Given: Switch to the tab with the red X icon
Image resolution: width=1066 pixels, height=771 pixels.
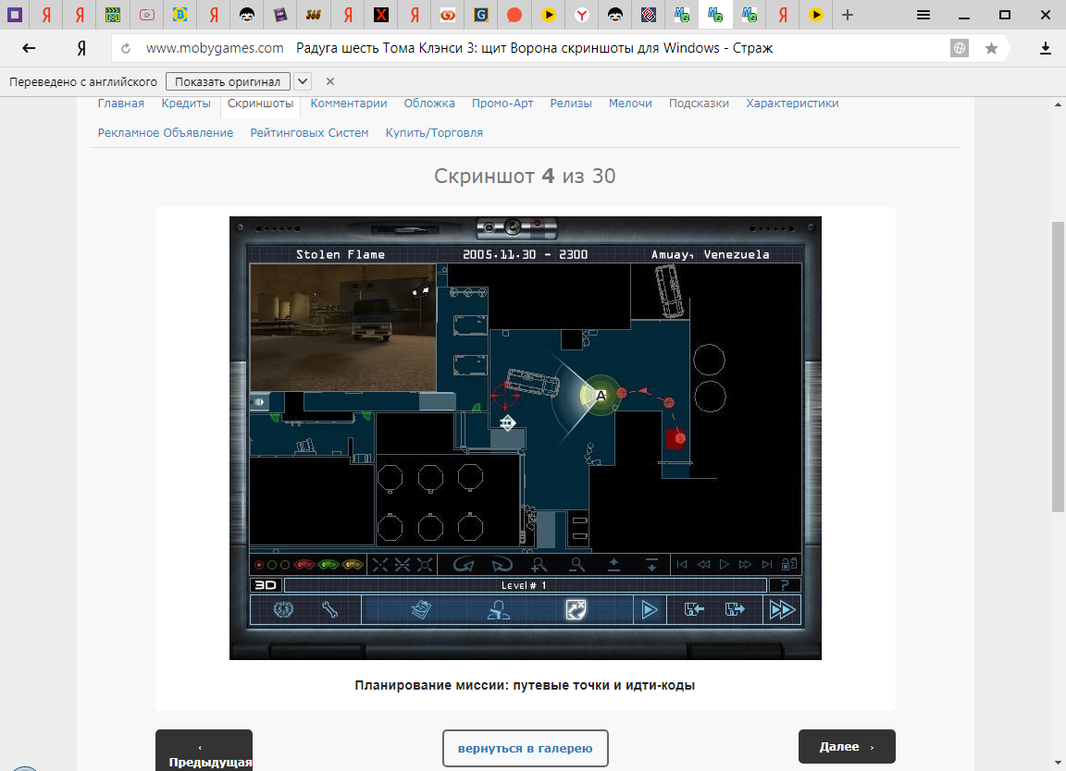Looking at the screenshot, I should pos(380,14).
